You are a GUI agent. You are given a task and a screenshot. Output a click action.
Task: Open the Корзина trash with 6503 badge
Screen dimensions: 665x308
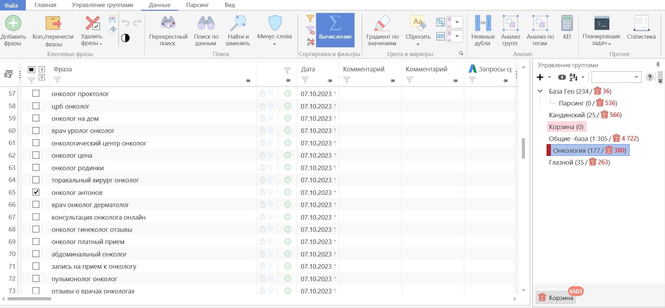pos(556,298)
